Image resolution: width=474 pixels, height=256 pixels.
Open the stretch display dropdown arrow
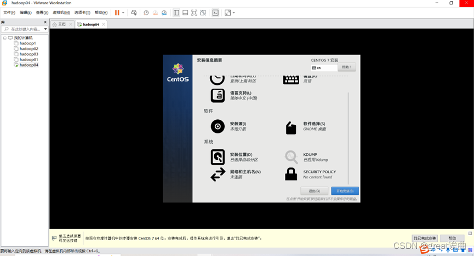(x=233, y=13)
